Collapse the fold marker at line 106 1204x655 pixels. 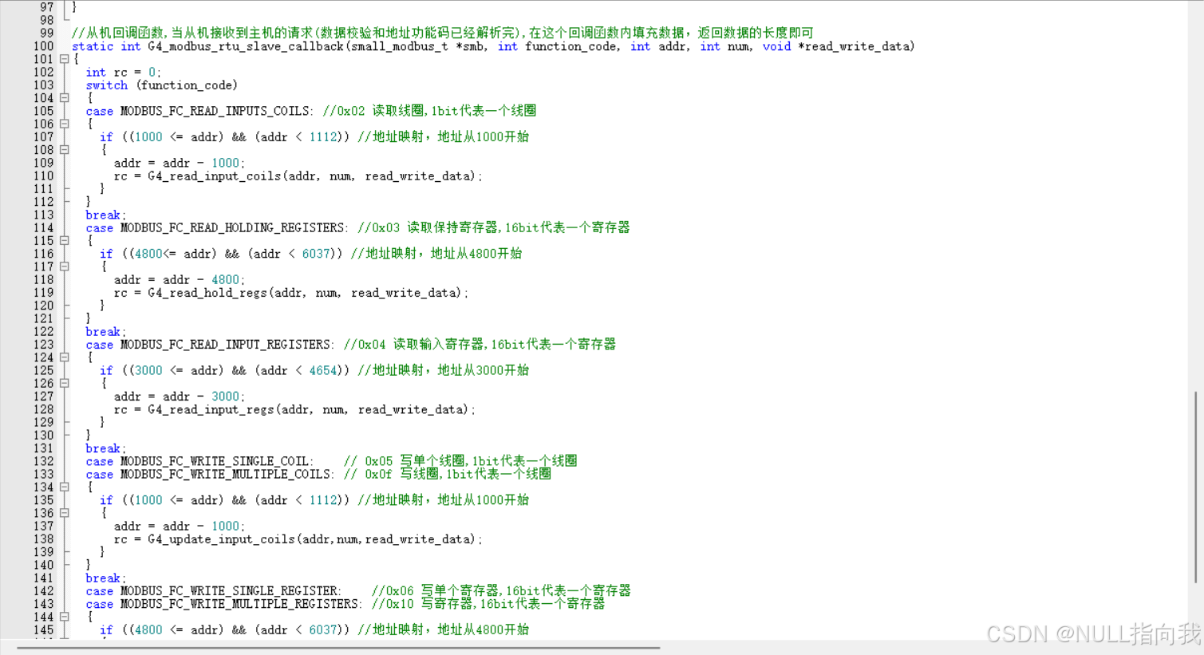tap(65, 124)
